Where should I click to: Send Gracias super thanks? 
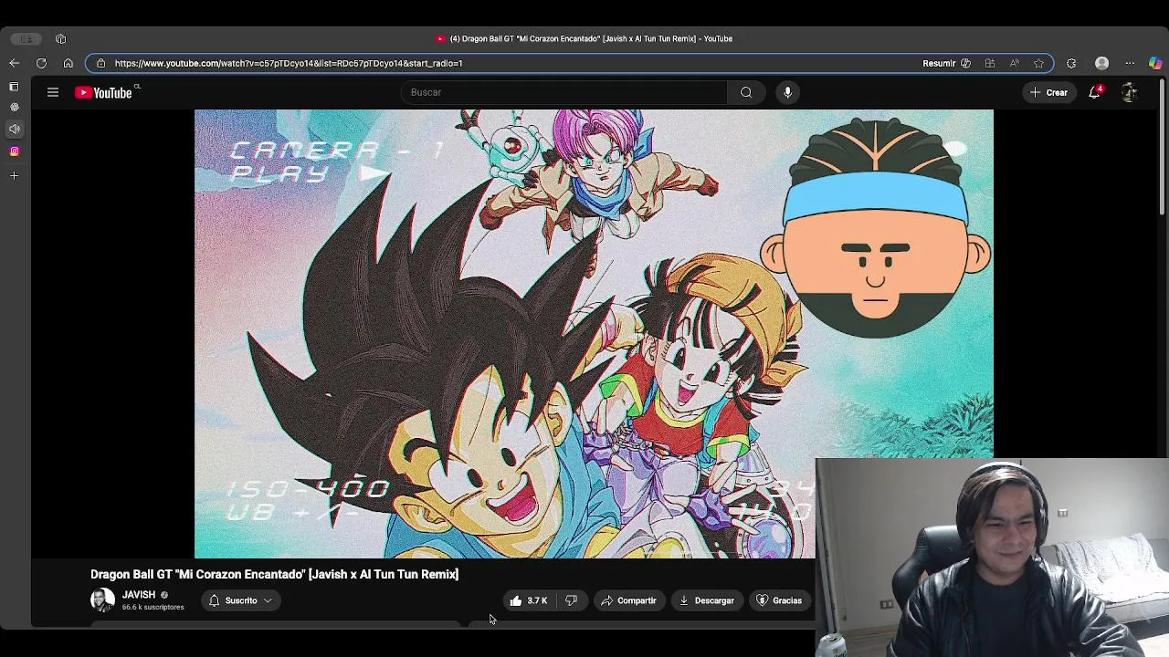(779, 600)
